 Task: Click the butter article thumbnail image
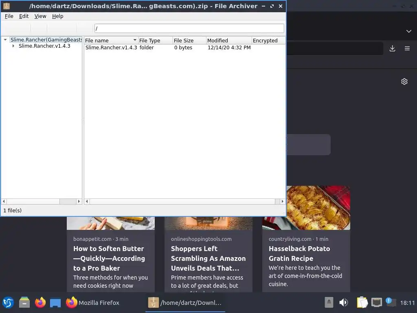tap(111, 223)
